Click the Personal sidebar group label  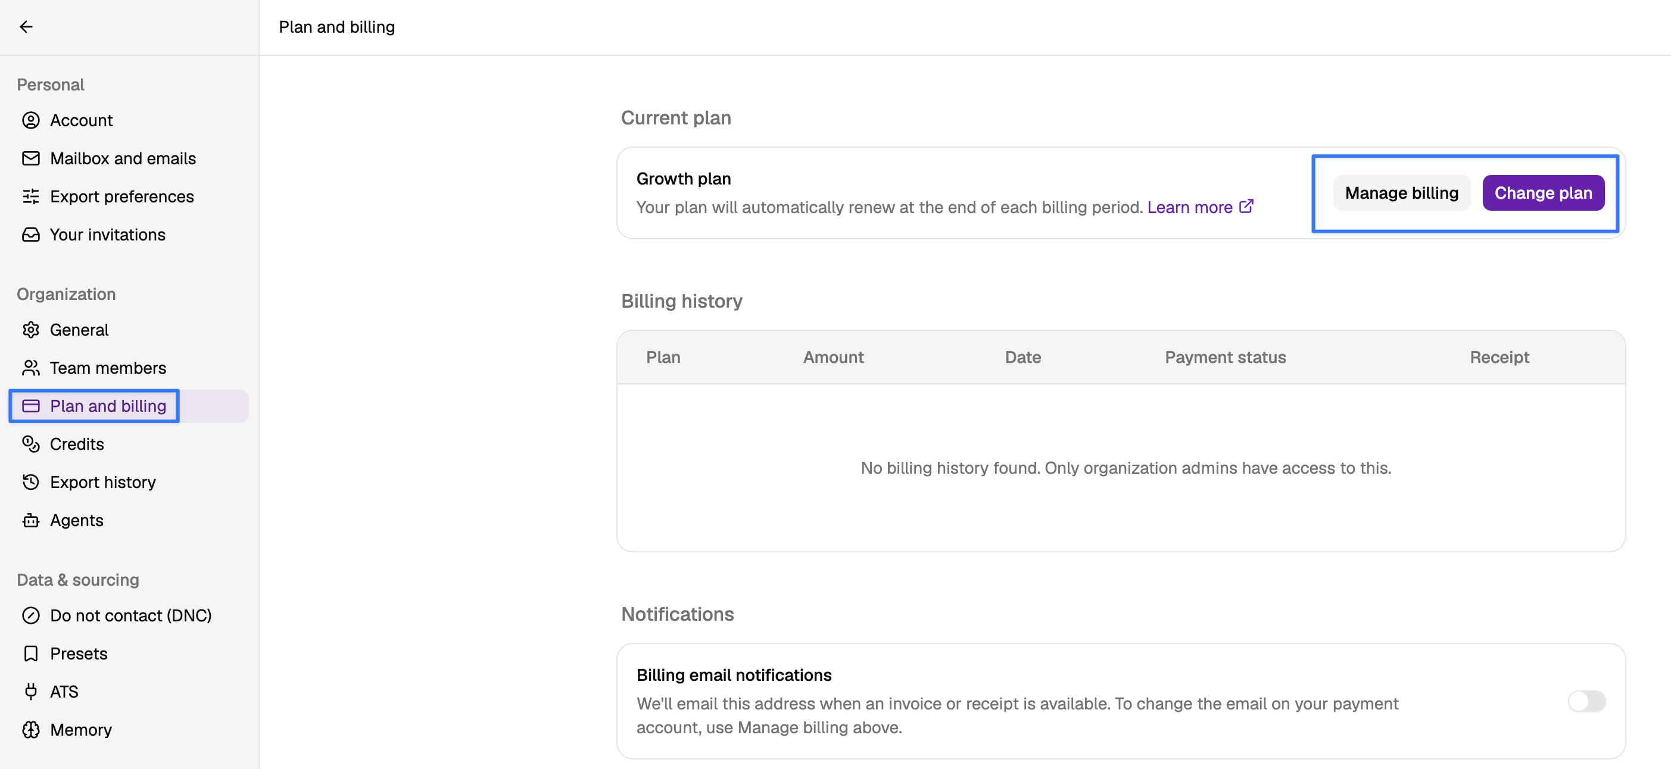tap(51, 85)
